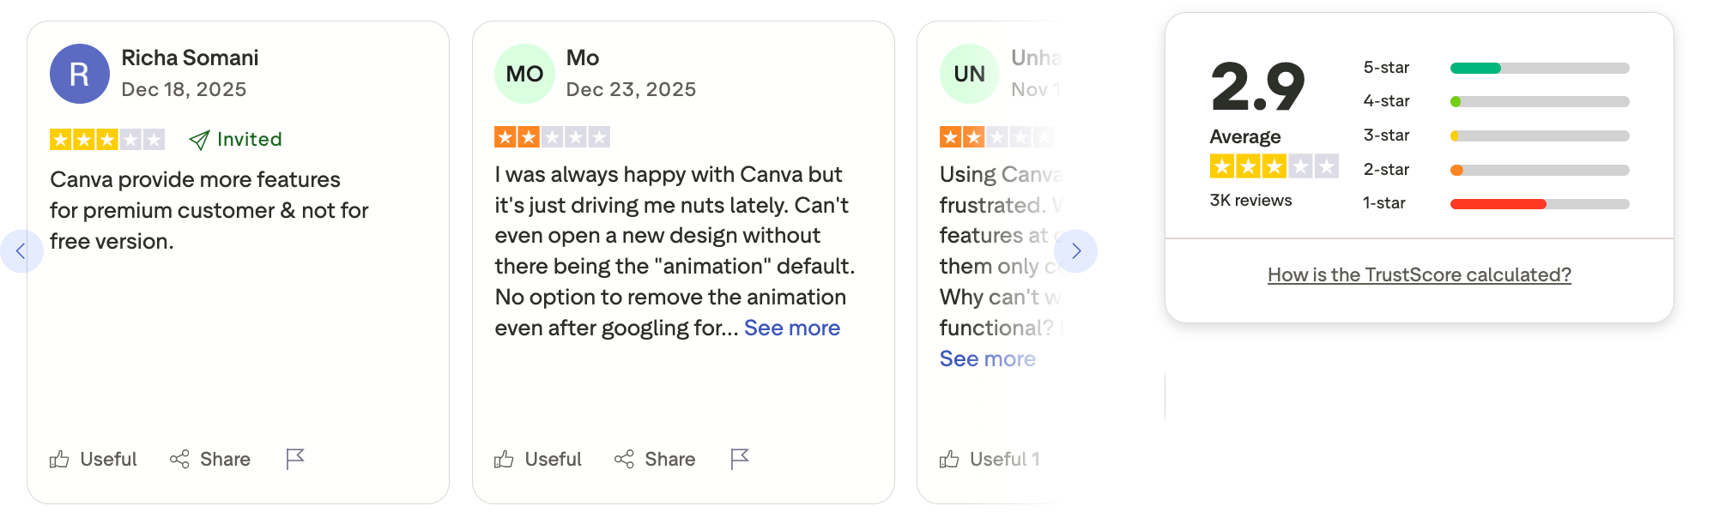Filter by 5-star rating bar
The width and height of the screenshot is (1713, 530).
point(1540,68)
